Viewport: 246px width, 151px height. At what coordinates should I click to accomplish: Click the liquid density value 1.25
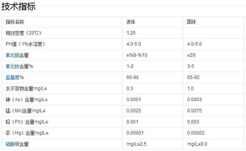click(x=131, y=33)
